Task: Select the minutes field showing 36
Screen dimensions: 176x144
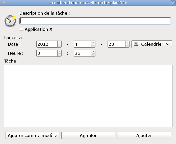Action: point(82,53)
